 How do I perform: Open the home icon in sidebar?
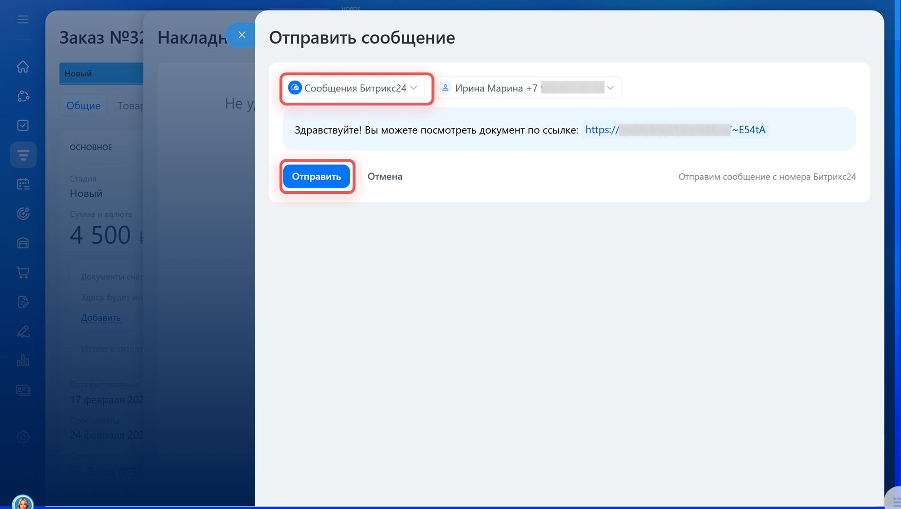23,67
